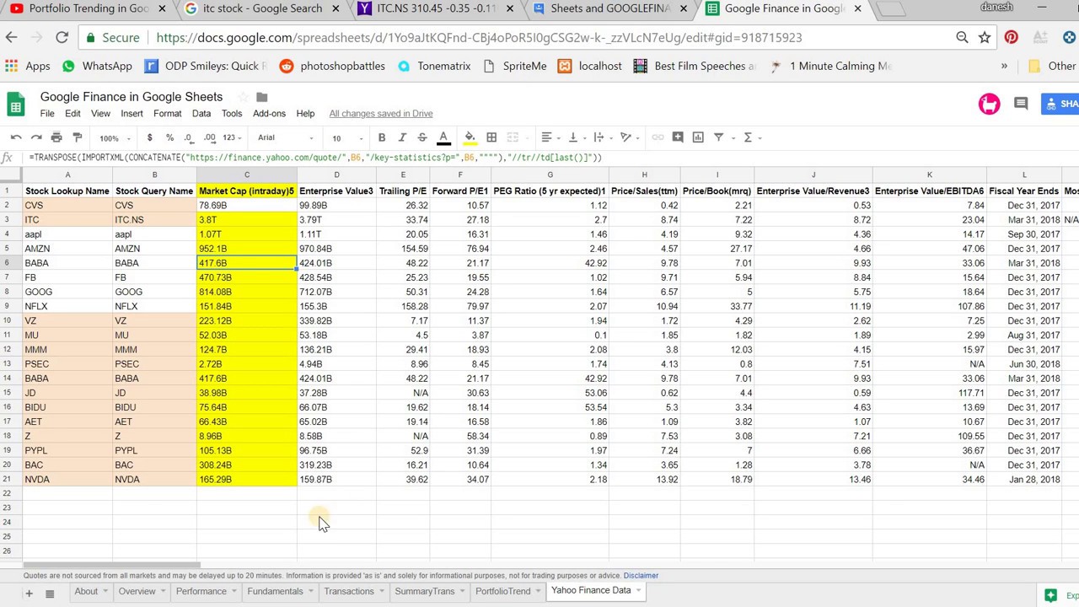Open the zoom 100% dropdown
The width and height of the screenshot is (1079, 607).
point(115,138)
